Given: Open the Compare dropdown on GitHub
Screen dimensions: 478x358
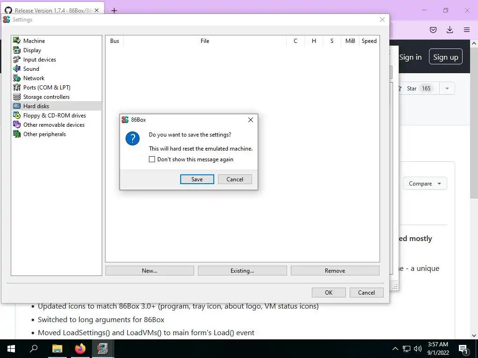Looking at the screenshot, I should (x=425, y=184).
